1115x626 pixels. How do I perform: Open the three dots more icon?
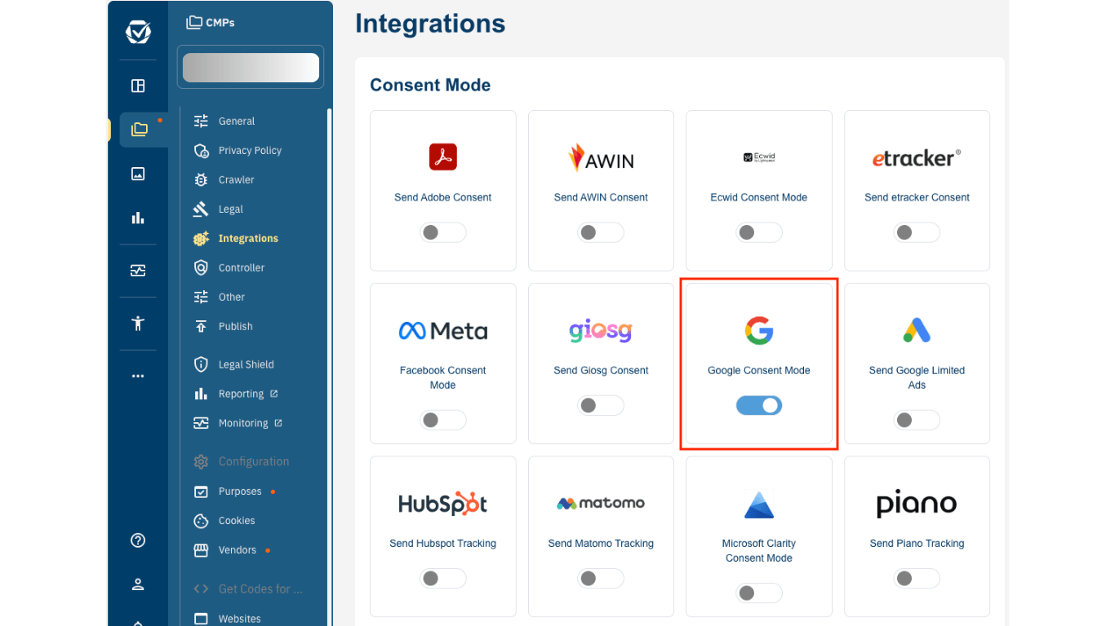point(138,376)
